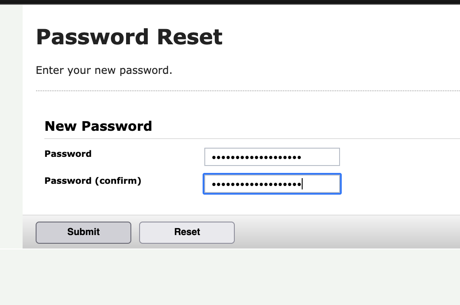Click the dark bar at the top
This screenshot has height=305, width=460.
click(230, 2)
